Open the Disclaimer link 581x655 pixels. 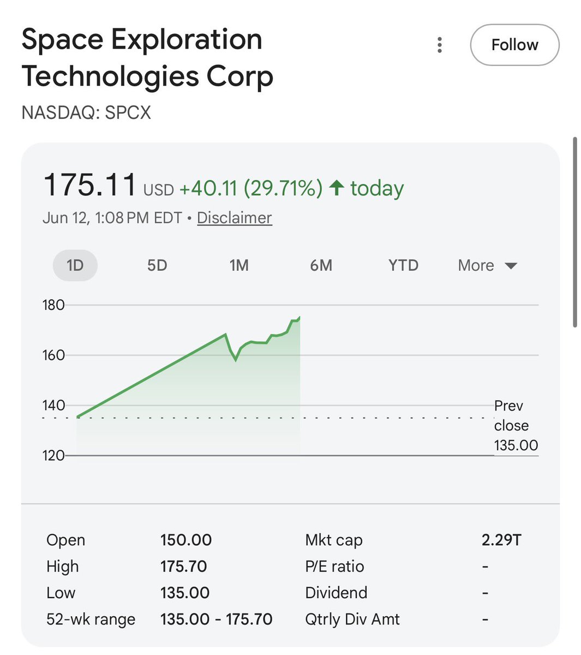click(x=234, y=218)
